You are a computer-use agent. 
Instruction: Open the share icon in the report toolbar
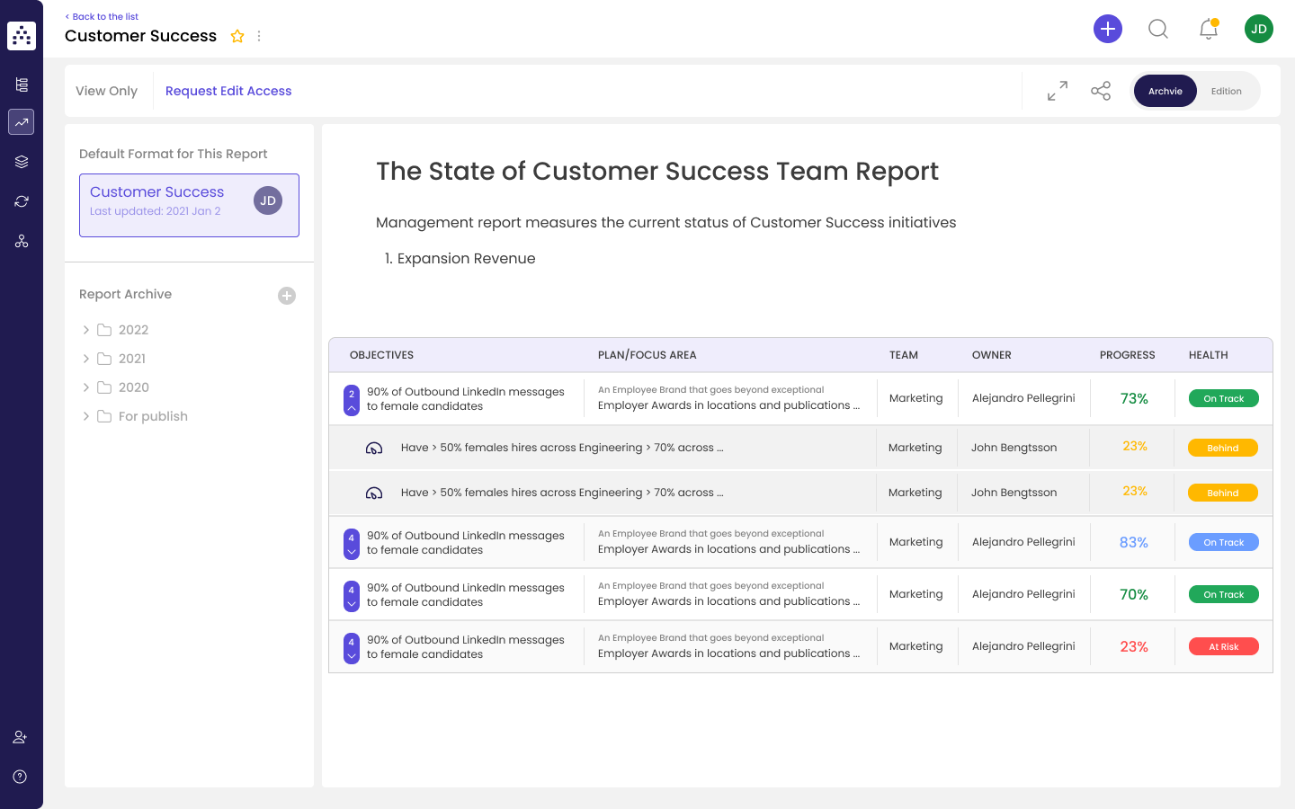1101,91
